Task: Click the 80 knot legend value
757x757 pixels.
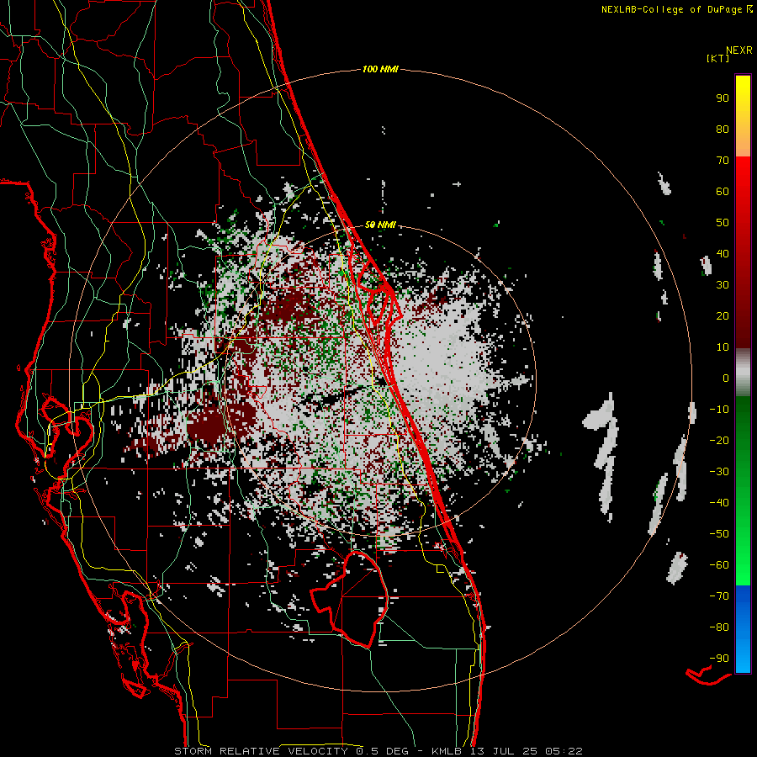Action: pyautogui.click(x=723, y=130)
